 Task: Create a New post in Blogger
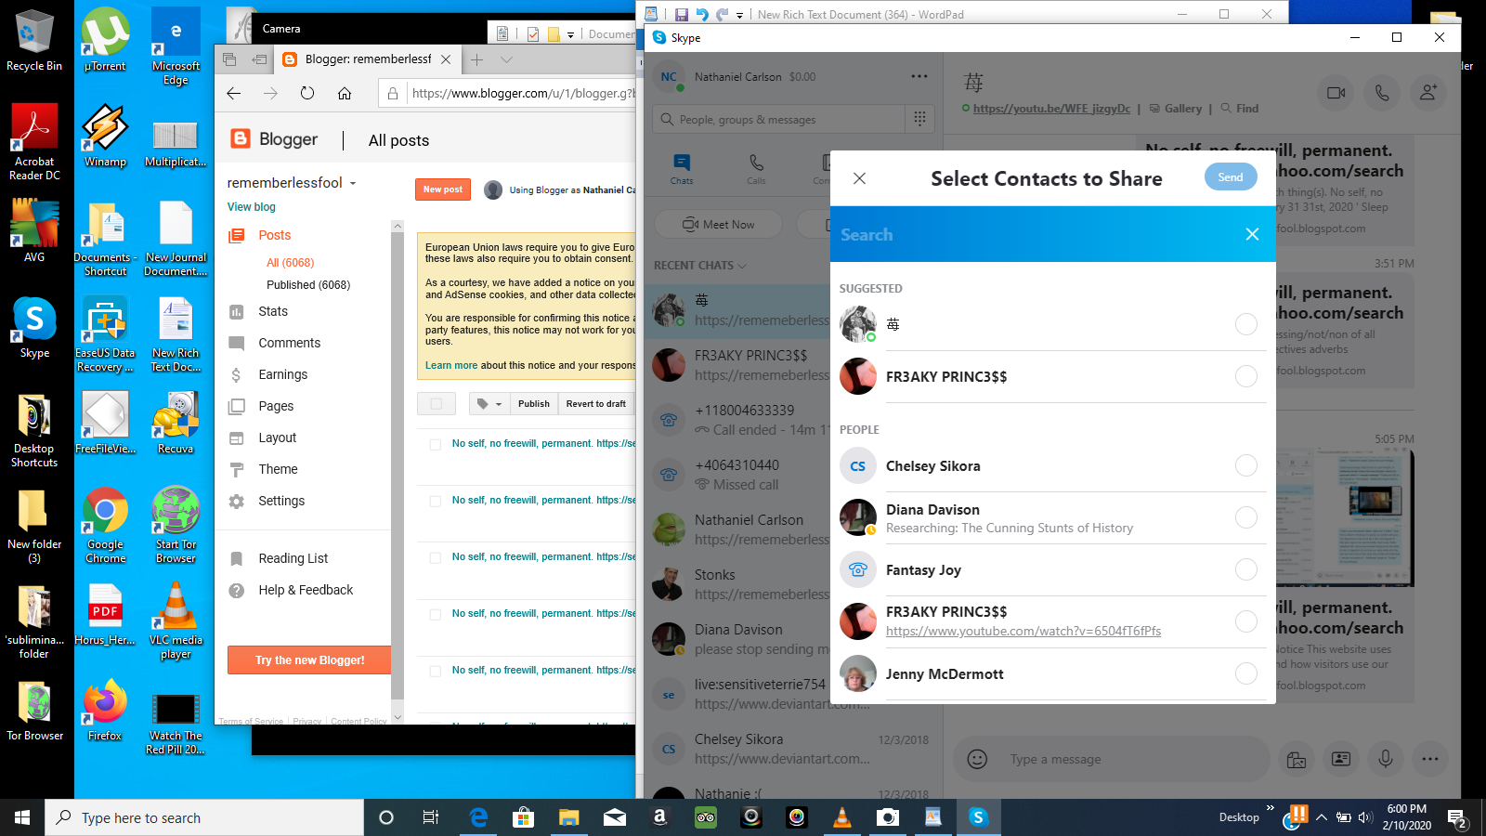pos(443,189)
